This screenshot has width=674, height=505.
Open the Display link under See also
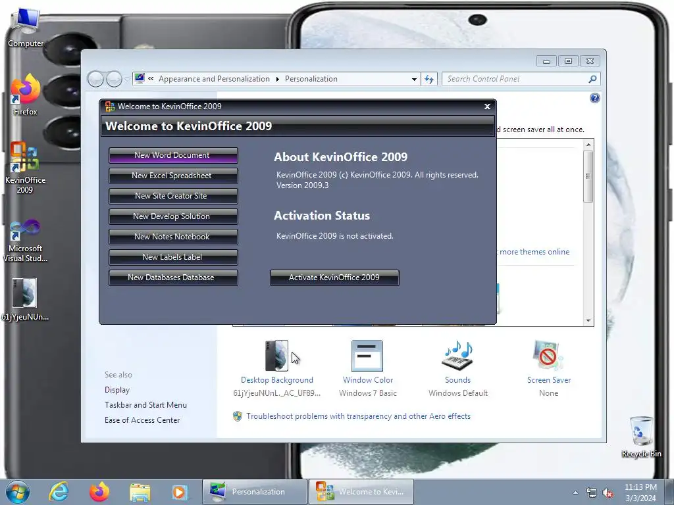pos(117,390)
